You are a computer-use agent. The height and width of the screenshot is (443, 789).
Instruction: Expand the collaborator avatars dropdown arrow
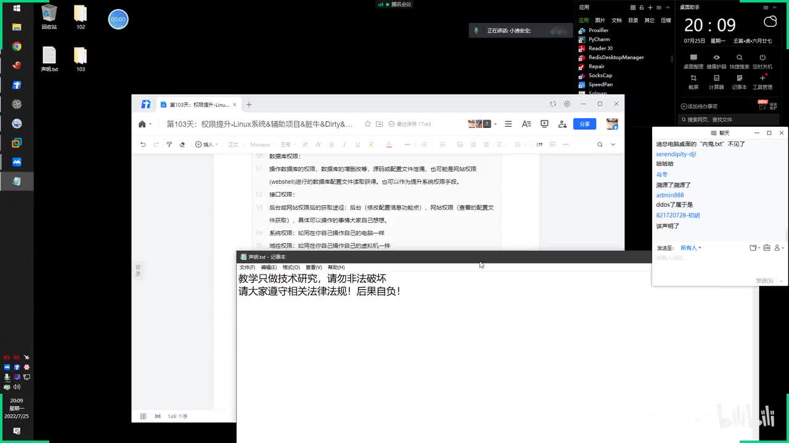click(x=495, y=124)
